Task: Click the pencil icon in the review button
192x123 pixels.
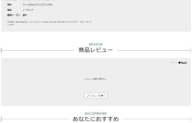Action: click(88, 96)
